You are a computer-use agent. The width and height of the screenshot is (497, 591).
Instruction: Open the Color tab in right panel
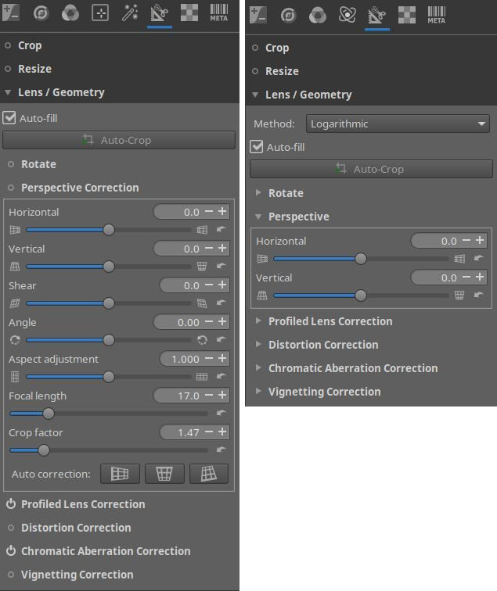tap(317, 15)
